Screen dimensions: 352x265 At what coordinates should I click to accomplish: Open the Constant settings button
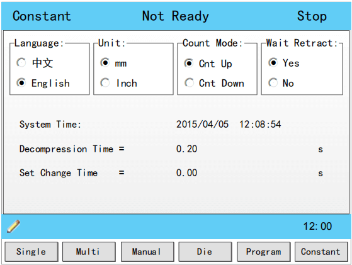[321, 252]
